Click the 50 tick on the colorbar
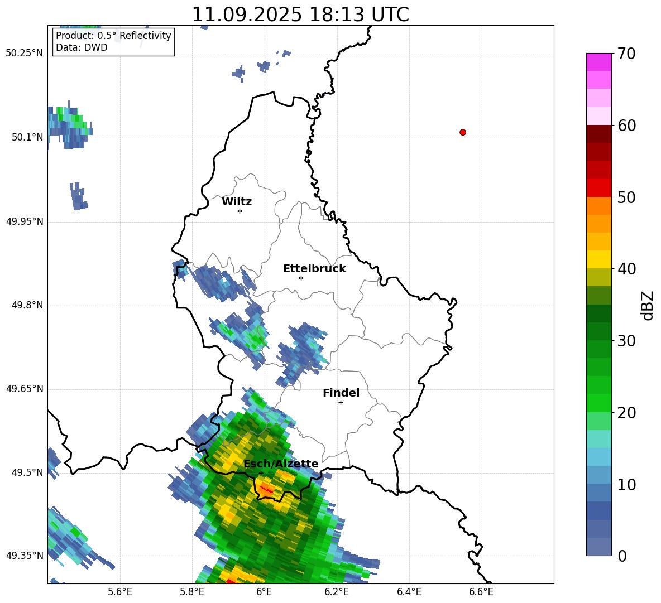The image size is (661, 603). pos(626,197)
